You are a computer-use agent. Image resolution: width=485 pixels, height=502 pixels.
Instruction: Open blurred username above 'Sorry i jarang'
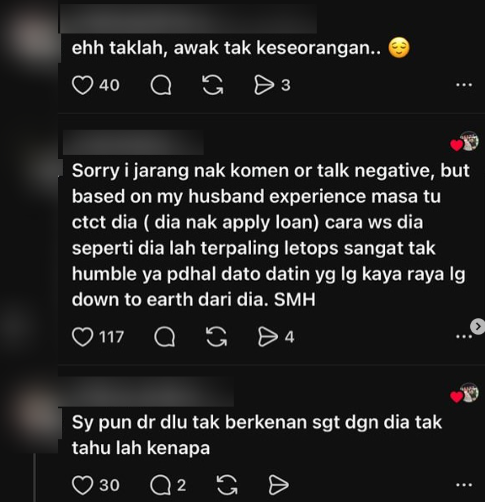pos(133,143)
